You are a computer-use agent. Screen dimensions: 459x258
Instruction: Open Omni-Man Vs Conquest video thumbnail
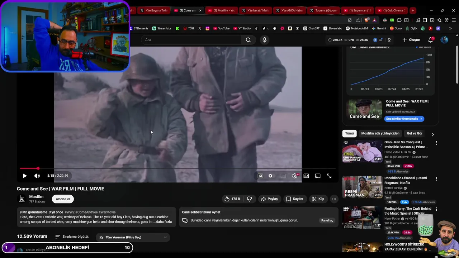(x=362, y=151)
